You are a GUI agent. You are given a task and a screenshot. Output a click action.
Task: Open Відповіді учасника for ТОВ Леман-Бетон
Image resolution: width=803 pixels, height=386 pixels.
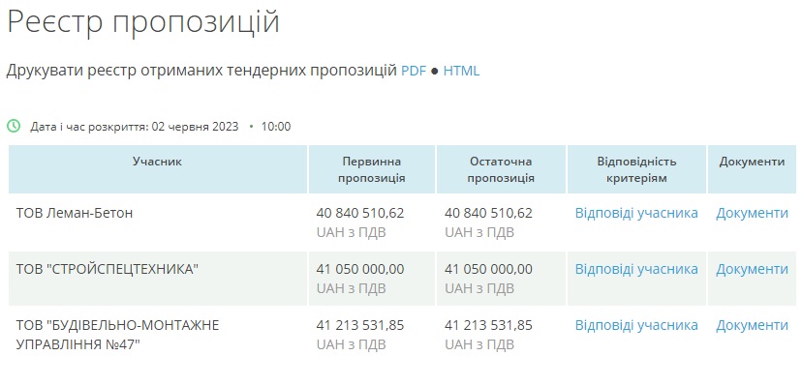click(x=636, y=213)
